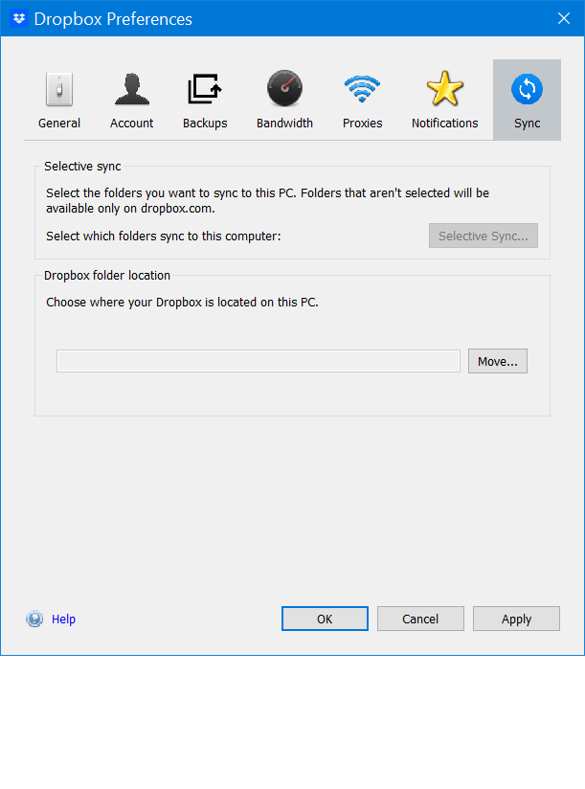Go to the Notifications tab text label
585x789 pixels.
(444, 124)
